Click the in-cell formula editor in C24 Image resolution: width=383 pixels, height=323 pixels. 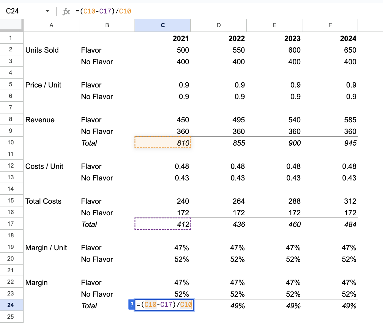(164, 305)
